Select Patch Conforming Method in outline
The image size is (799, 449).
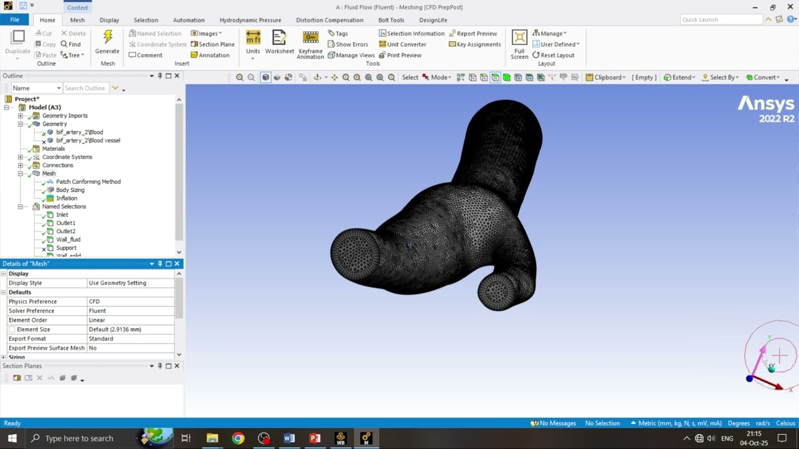point(88,181)
